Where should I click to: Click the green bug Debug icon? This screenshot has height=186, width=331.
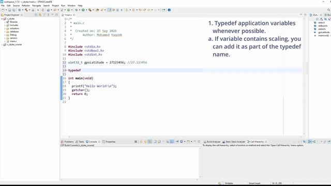[77, 10]
